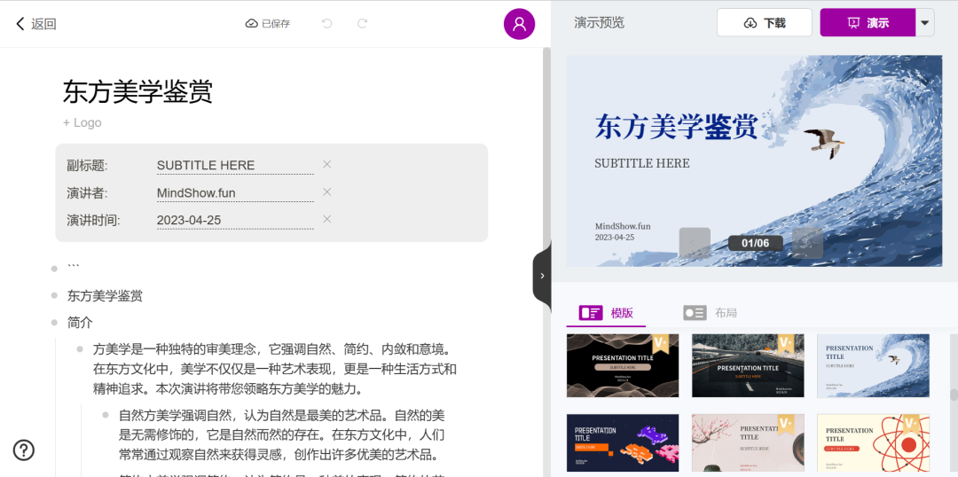
Task: Go back using the 返回 arrow
Action: 20,24
